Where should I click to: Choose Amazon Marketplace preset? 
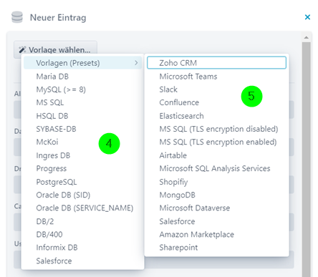(216, 235)
